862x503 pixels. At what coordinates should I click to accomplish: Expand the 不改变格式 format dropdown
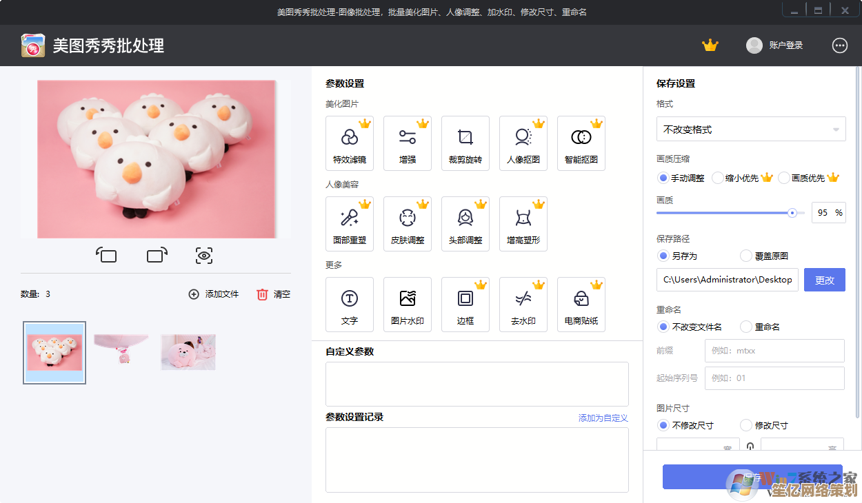pyautogui.click(x=751, y=129)
